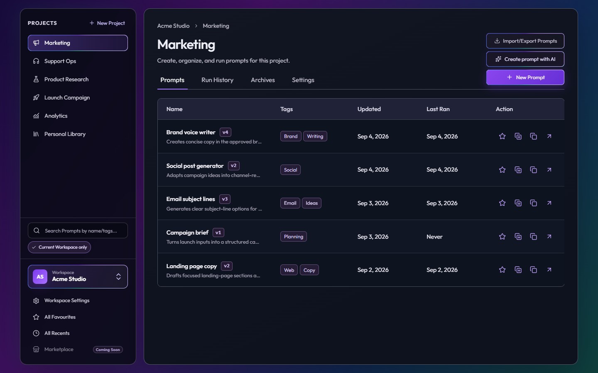This screenshot has height=373, width=598.
Task: Click the Last Ran column header
Action: [x=438, y=109]
